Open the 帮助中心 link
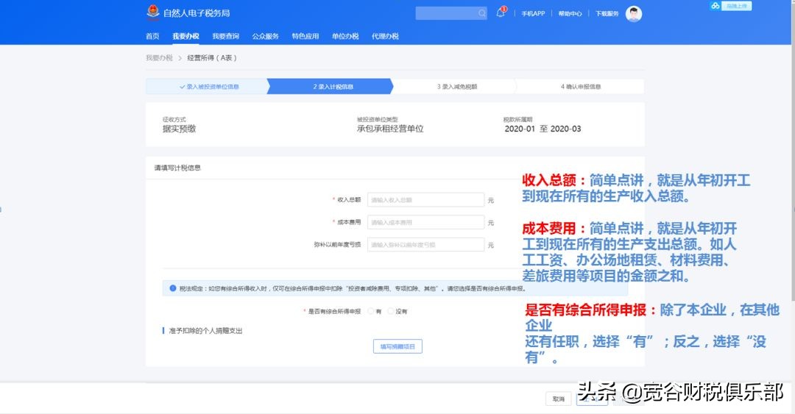 (570, 14)
